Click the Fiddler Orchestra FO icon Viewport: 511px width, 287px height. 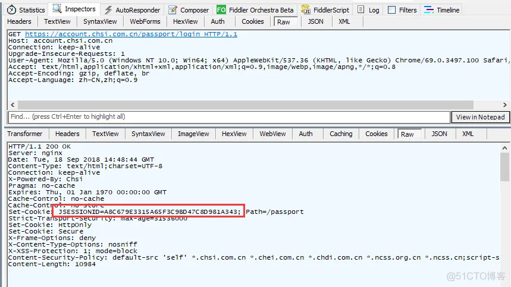coord(221,10)
